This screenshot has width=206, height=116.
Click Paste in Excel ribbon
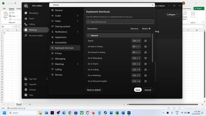(5, 15)
